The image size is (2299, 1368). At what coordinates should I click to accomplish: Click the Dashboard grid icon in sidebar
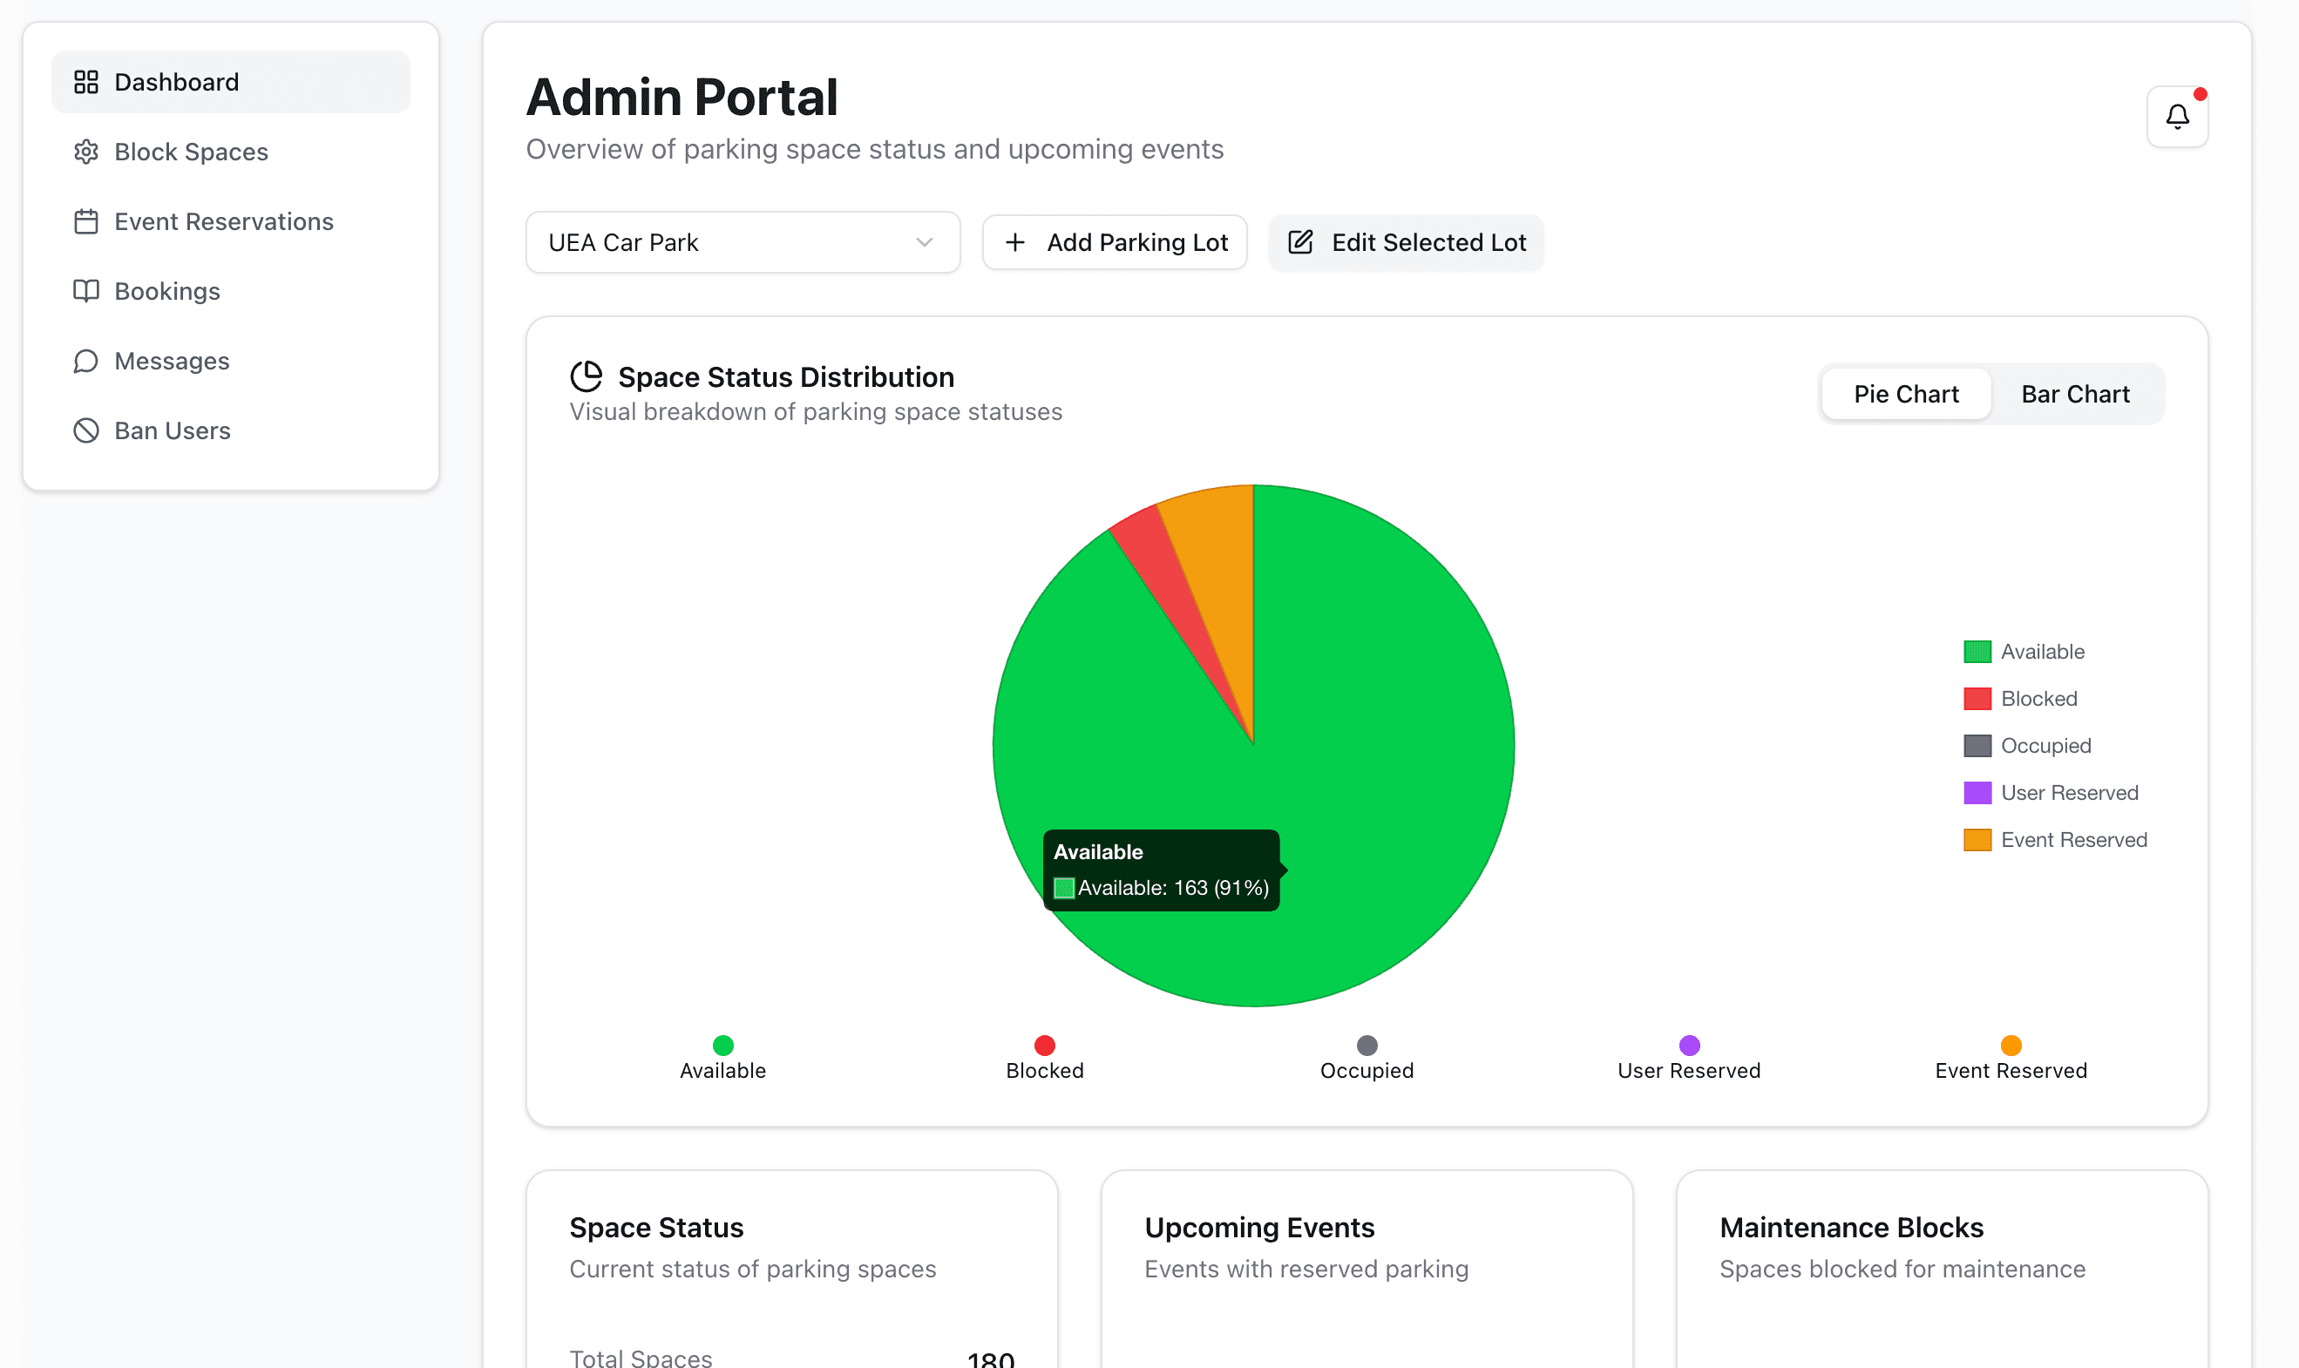(85, 82)
